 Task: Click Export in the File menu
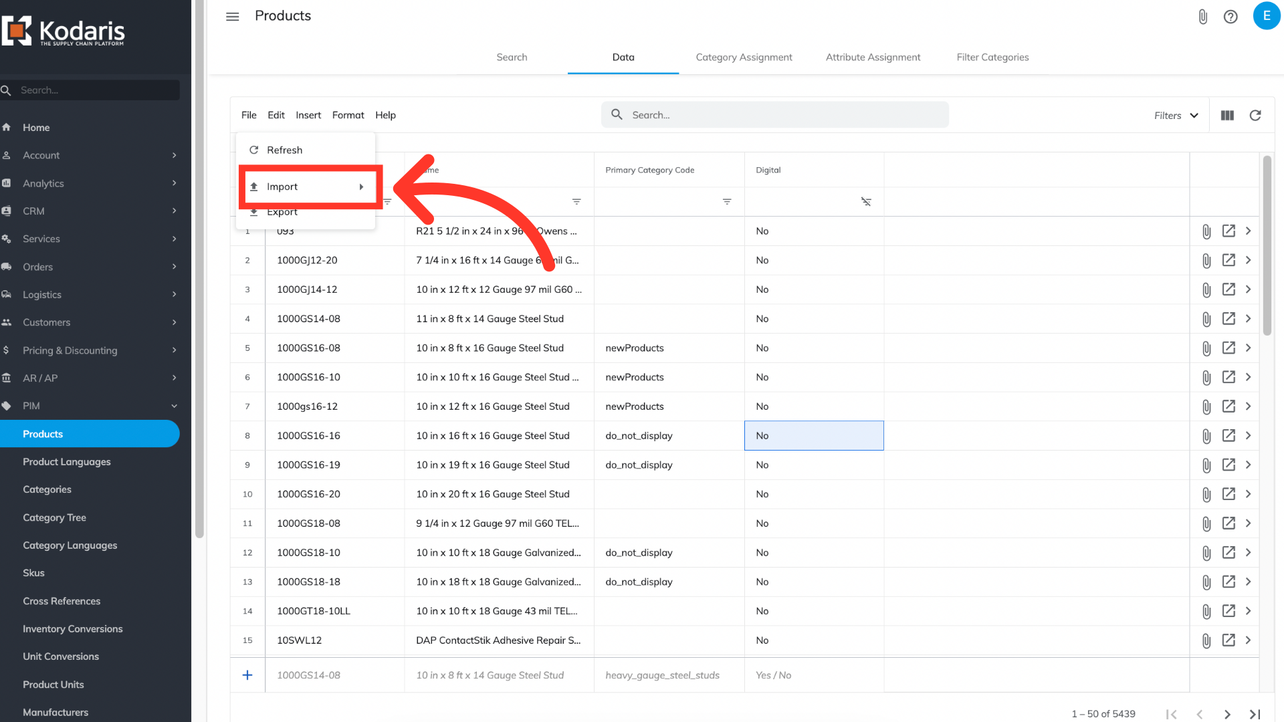(282, 213)
